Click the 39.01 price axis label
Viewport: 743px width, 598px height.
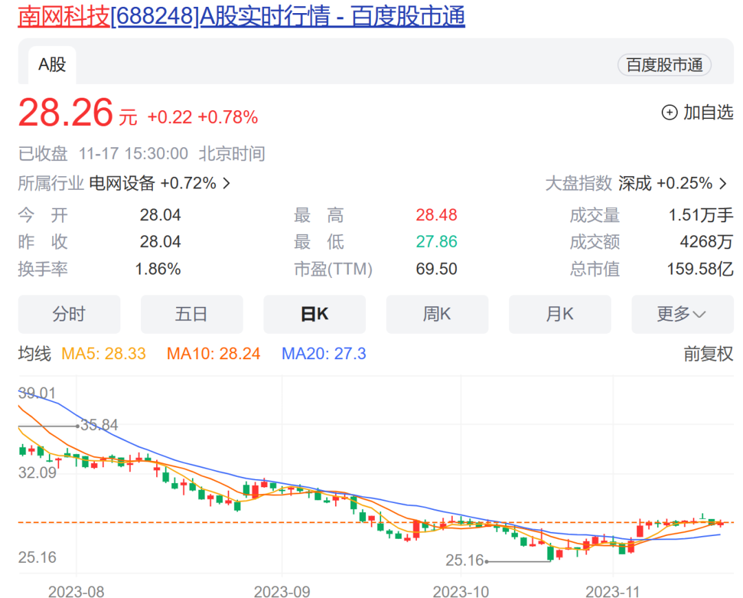pyautogui.click(x=37, y=393)
